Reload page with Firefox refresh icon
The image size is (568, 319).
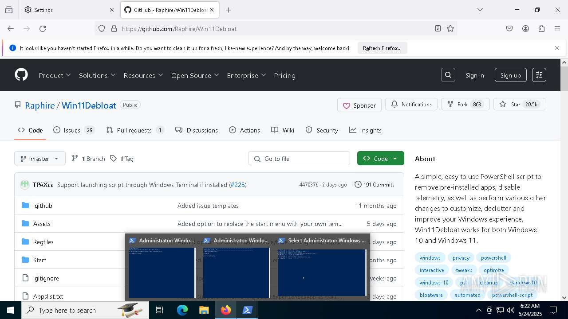tap(43, 29)
